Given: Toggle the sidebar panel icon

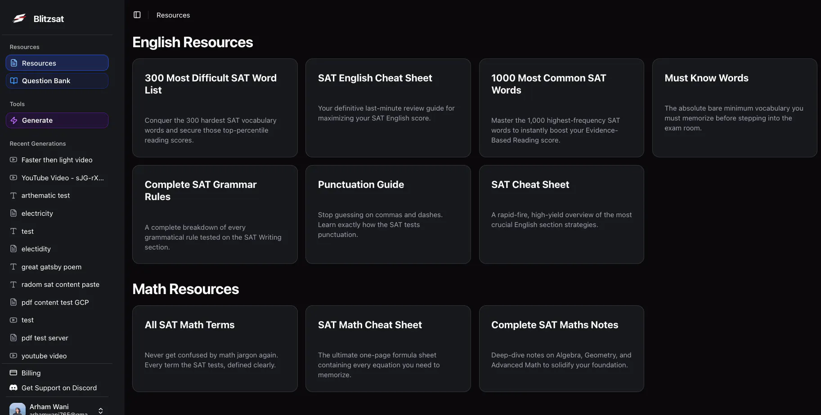Looking at the screenshot, I should (137, 15).
